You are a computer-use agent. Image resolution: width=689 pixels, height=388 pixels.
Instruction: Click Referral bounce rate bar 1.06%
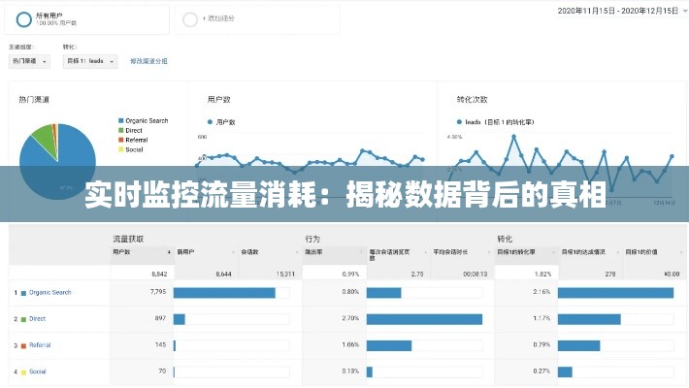(389, 345)
